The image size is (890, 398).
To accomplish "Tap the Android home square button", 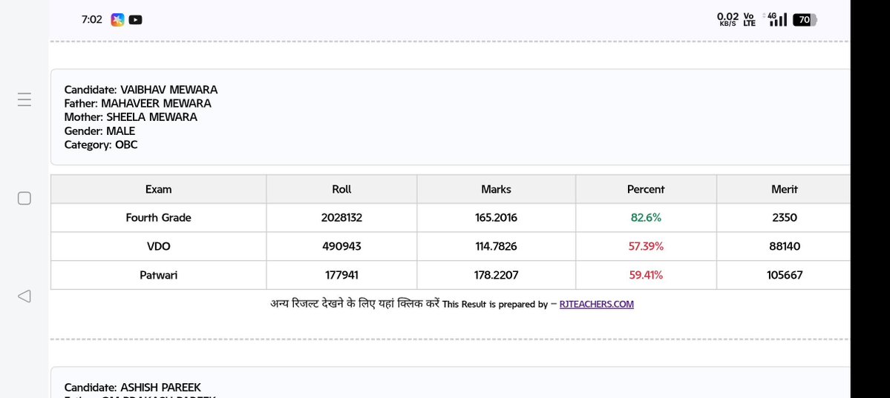I will pos(24,198).
